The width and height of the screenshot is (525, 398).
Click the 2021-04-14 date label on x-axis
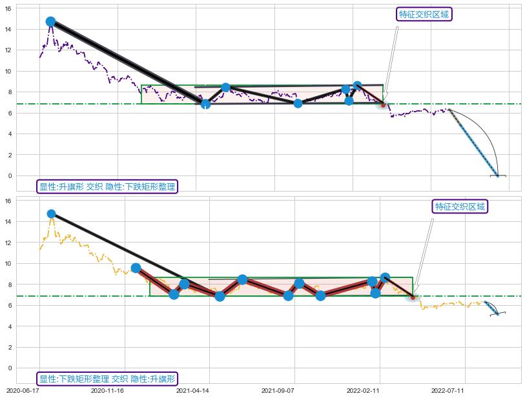(192, 390)
